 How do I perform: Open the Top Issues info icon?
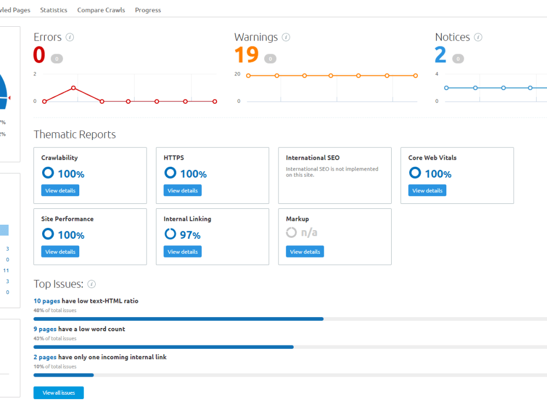tap(91, 284)
